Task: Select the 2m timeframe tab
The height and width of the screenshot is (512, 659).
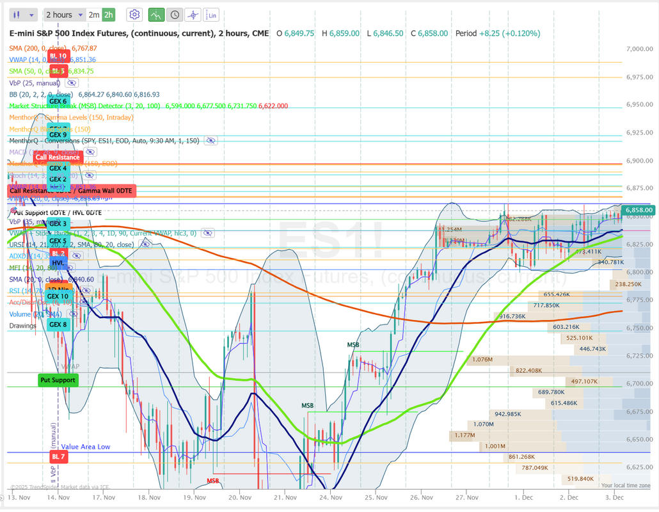Action: pos(93,15)
